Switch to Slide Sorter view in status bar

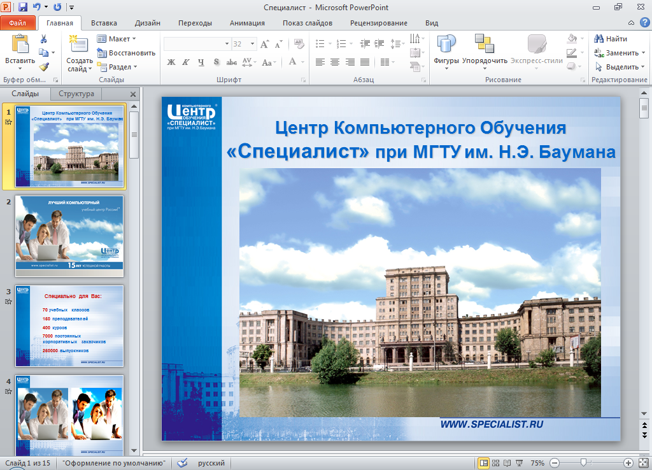click(496, 463)
